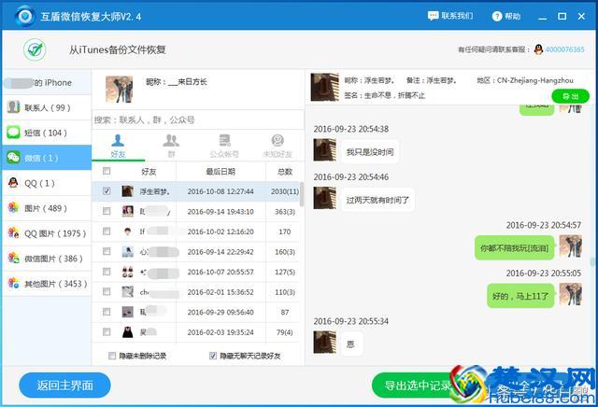
Task: Toggle the select-all checkbox in table header
Action: (x=107, y=171)
